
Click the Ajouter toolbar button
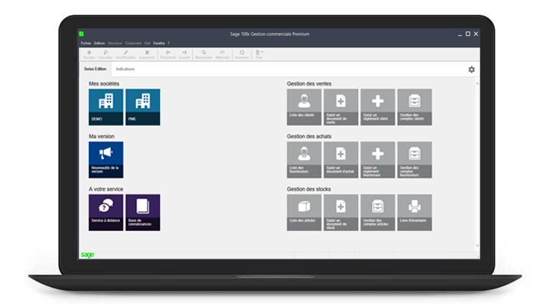[89, 54]
